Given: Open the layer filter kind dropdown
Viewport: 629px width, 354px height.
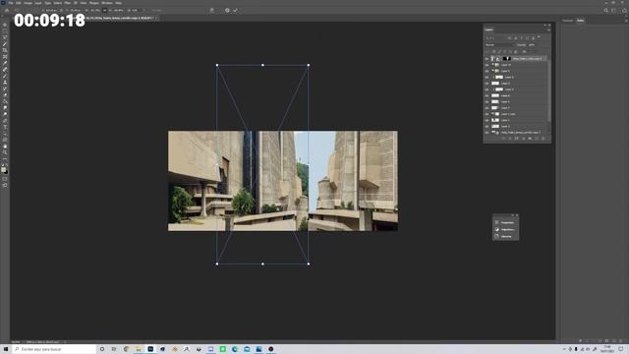Looking at the screenshot, I should 495,37.
